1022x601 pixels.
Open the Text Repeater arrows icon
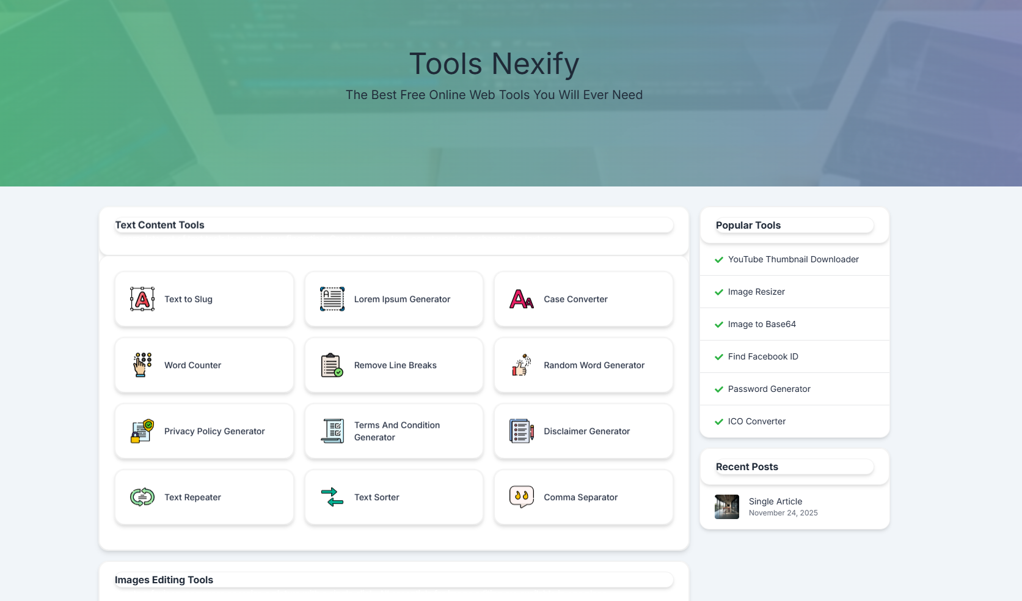[141, 497]
